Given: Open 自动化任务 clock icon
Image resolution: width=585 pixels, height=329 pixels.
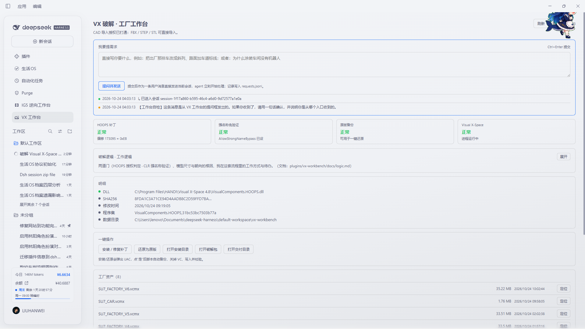Looking at the screenshot, I should click(x=17, y=81).
